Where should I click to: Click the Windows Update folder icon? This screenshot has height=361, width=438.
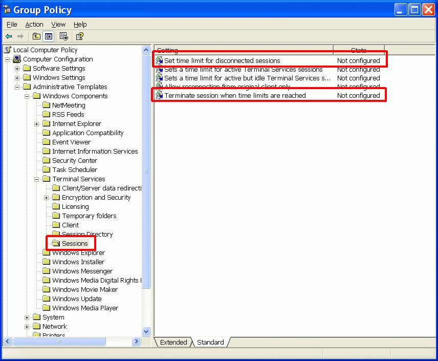point(47,299)
